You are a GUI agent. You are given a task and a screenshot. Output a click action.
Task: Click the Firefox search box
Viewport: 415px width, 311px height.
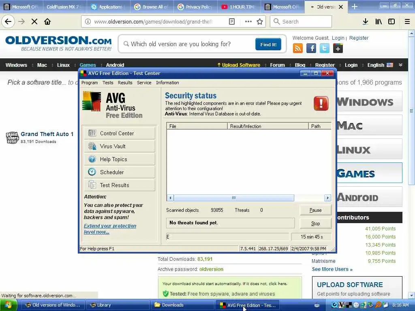tap(301, 21)
